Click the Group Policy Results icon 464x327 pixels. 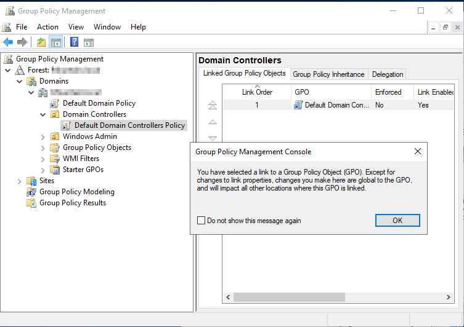click(31, 203)
